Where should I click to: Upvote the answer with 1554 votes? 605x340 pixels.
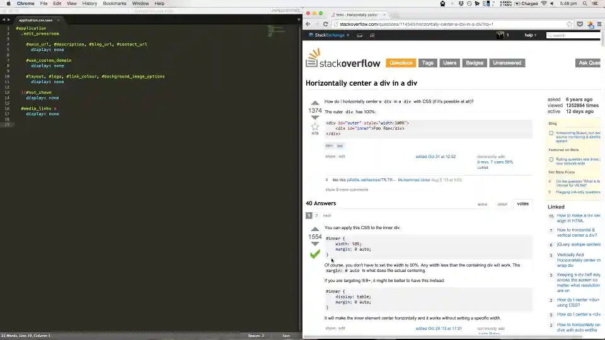[315, 229]
